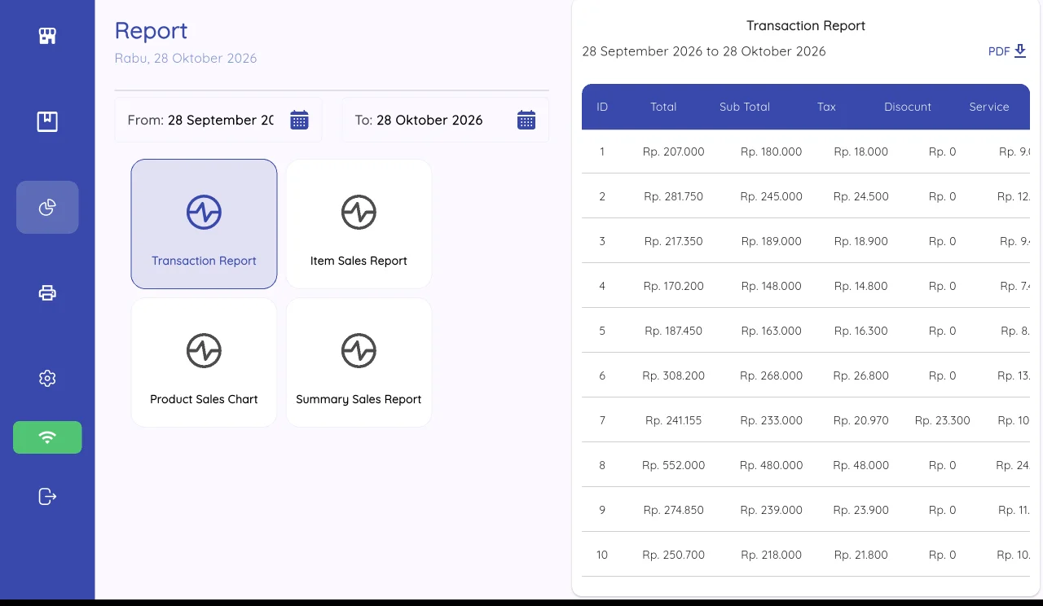This screenshot has width=1043, height=606.
Task: Open the To date calendar icon
Action: click(x=526, y=120)
